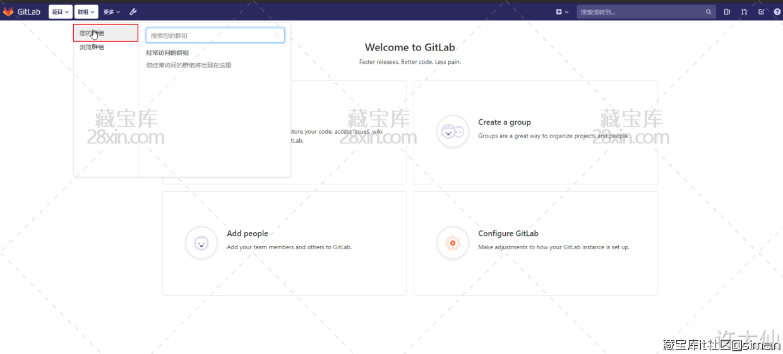Click the GitLab fox logo

pos(8,11)
